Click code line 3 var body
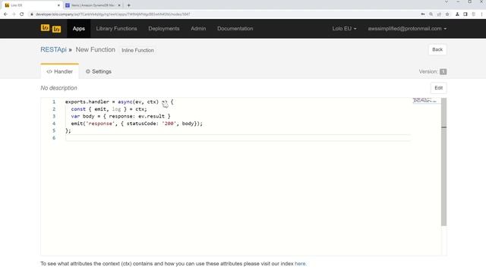This screenshot has width=486, height=273. [121, 116]
